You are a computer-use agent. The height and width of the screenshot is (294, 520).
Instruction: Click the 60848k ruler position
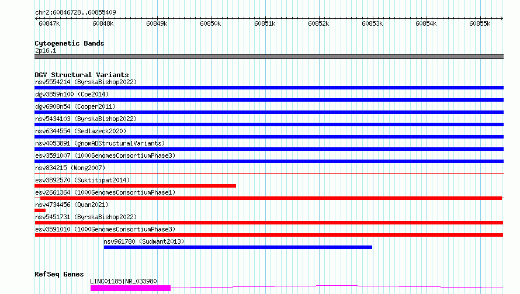(103, 23)
